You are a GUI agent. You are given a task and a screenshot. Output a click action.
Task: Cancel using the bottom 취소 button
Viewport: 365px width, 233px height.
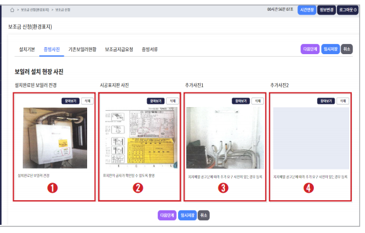pyautogui.click(x=204, y=215)
